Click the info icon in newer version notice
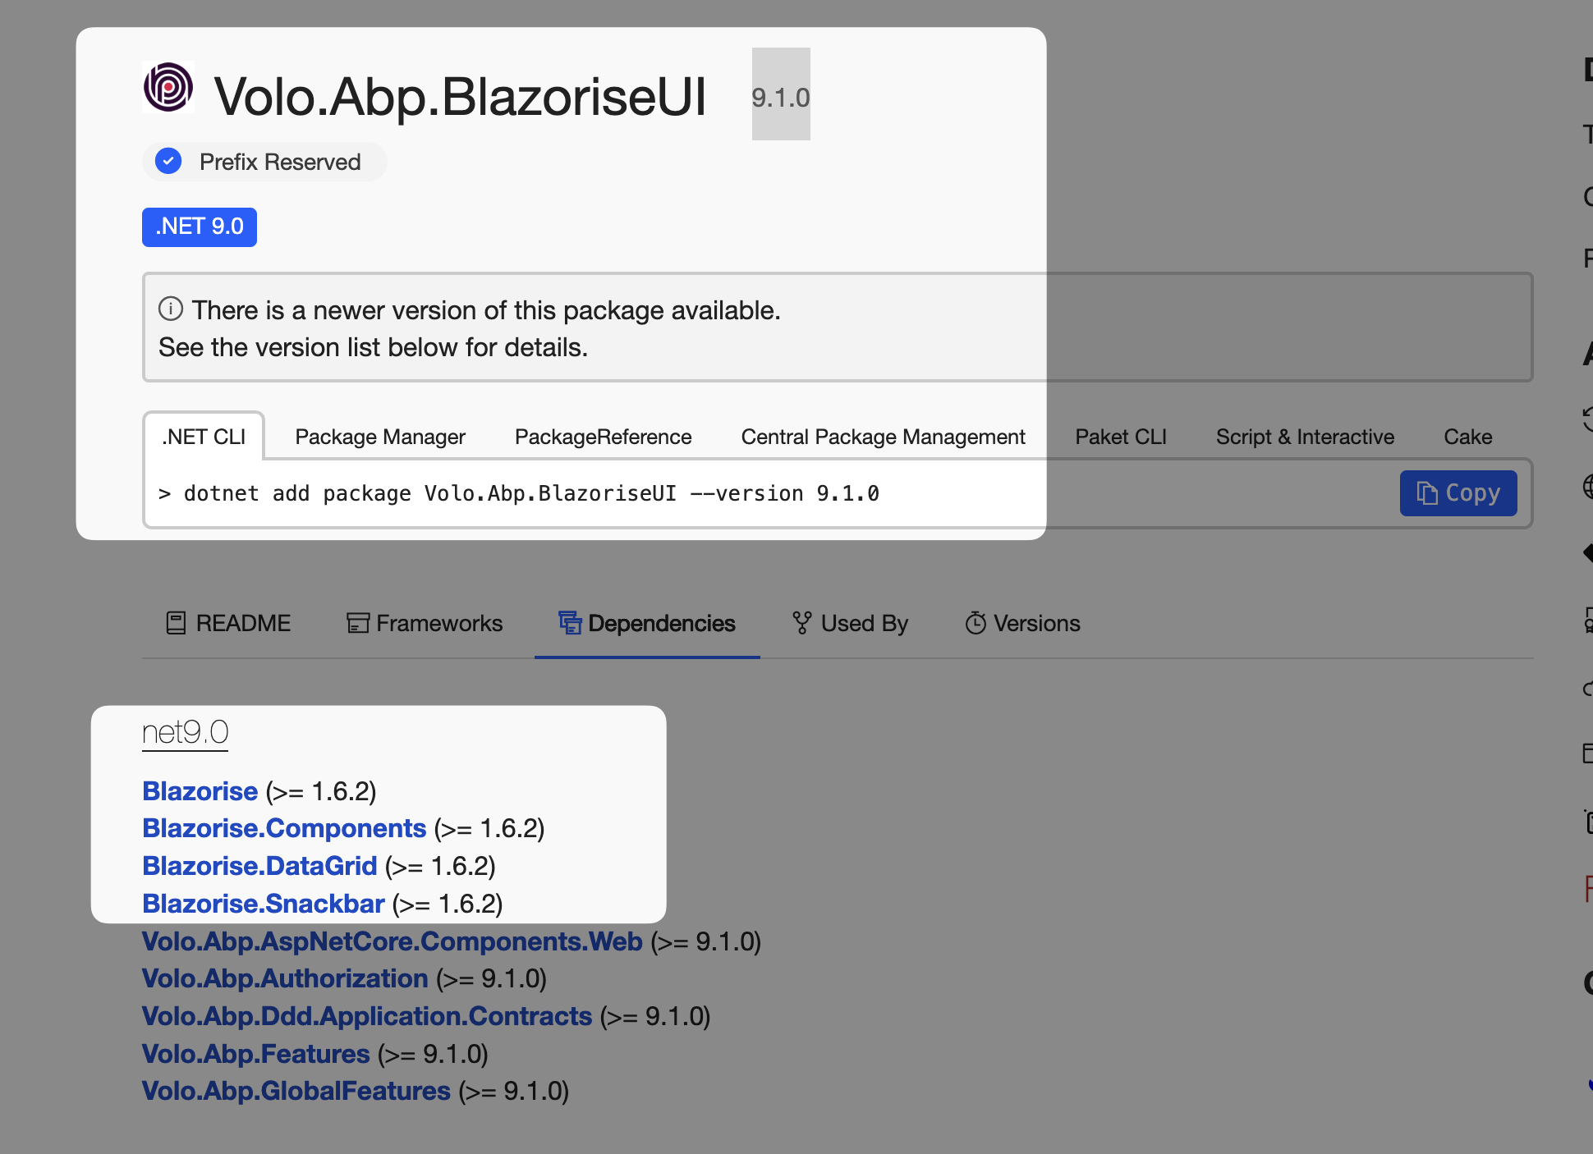 (170, 309)
